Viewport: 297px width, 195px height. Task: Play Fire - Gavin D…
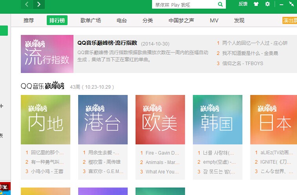(x=162, y=153)
